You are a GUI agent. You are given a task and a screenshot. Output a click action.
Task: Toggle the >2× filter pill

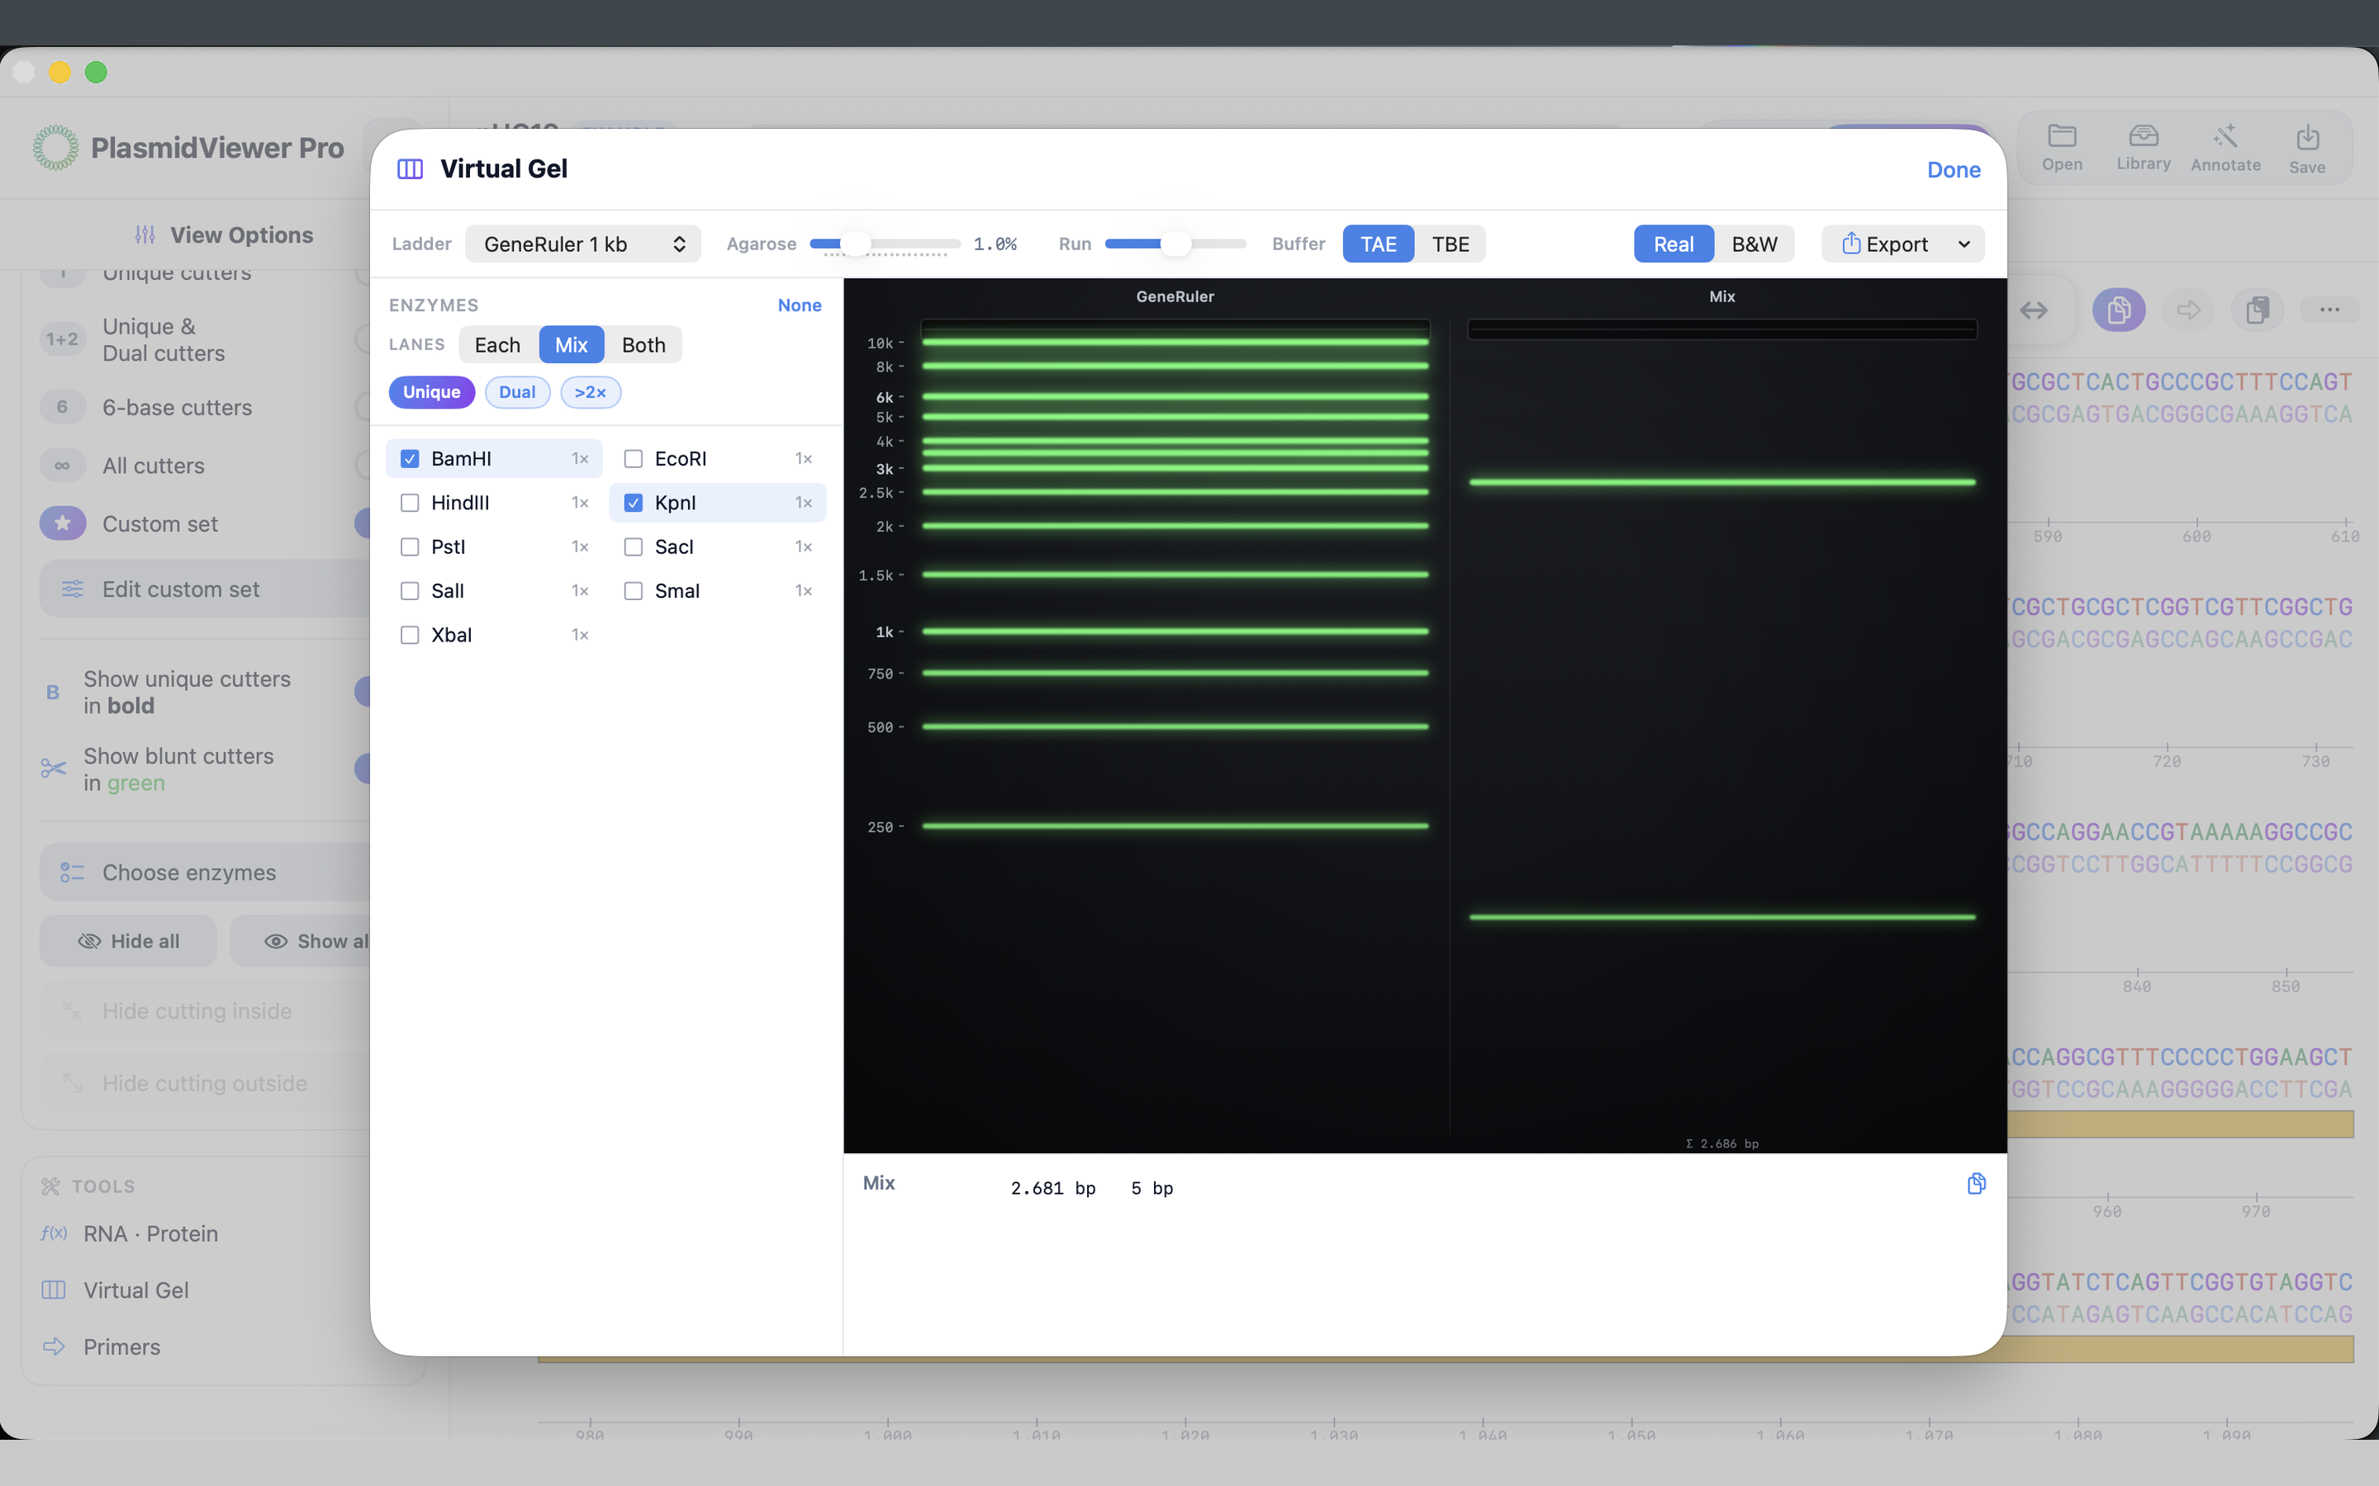pyautogui.click(x=590, y=392)
